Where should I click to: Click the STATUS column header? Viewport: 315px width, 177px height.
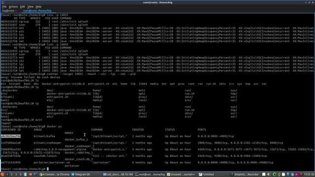[x=170, y=130]
